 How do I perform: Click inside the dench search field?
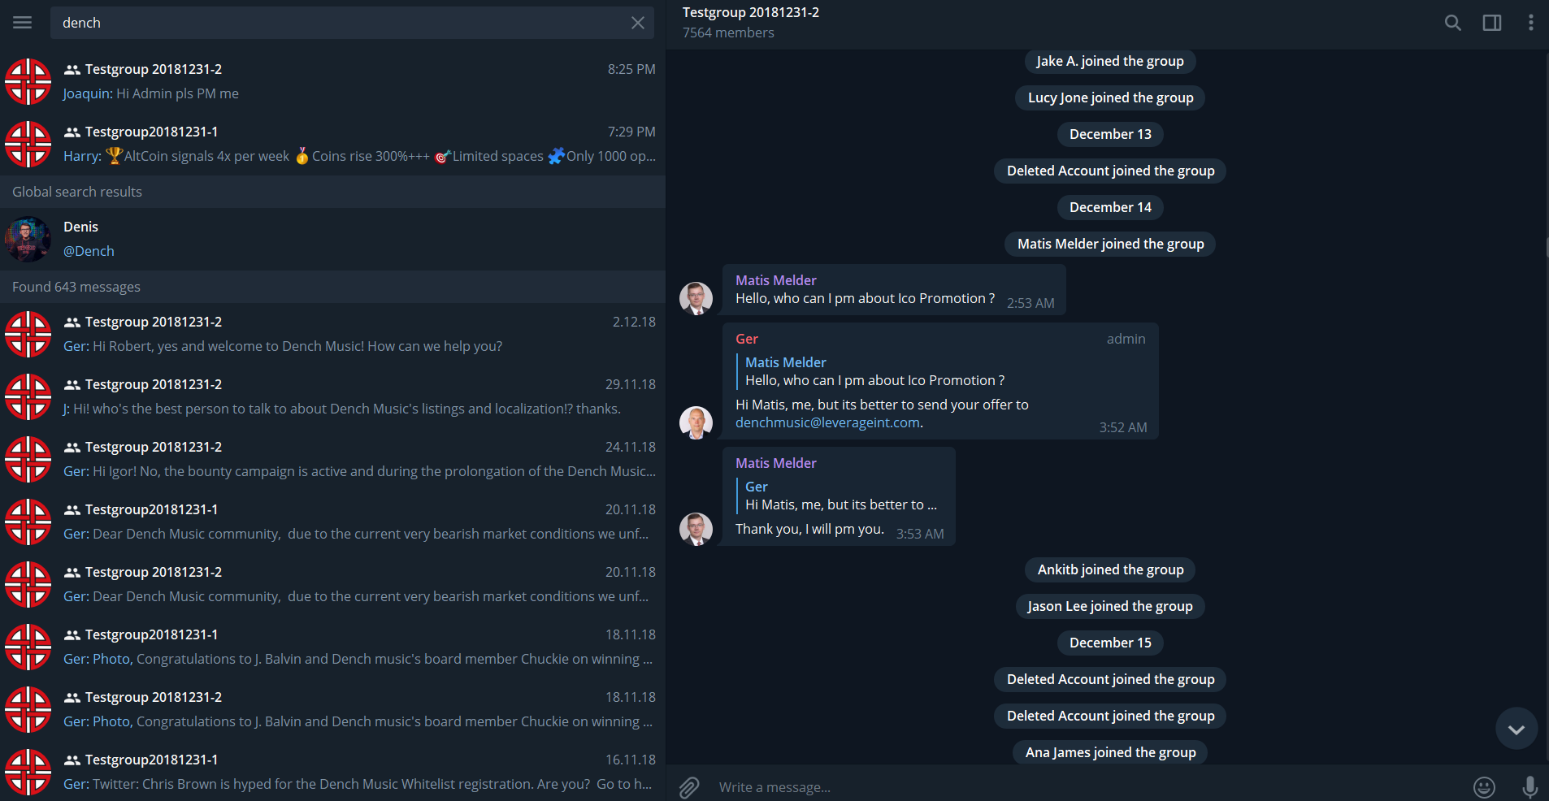pos(341,23)
